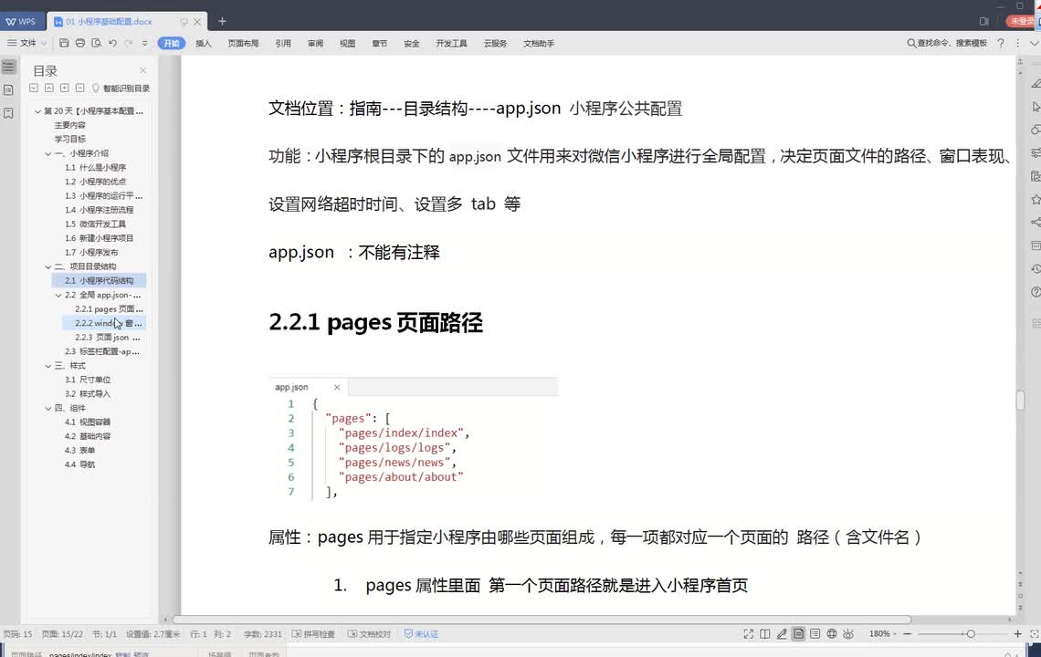This screenshot has width=1041, height=657.
Task: Select the 开始 ribbon tab
Action: coord(172,43)
